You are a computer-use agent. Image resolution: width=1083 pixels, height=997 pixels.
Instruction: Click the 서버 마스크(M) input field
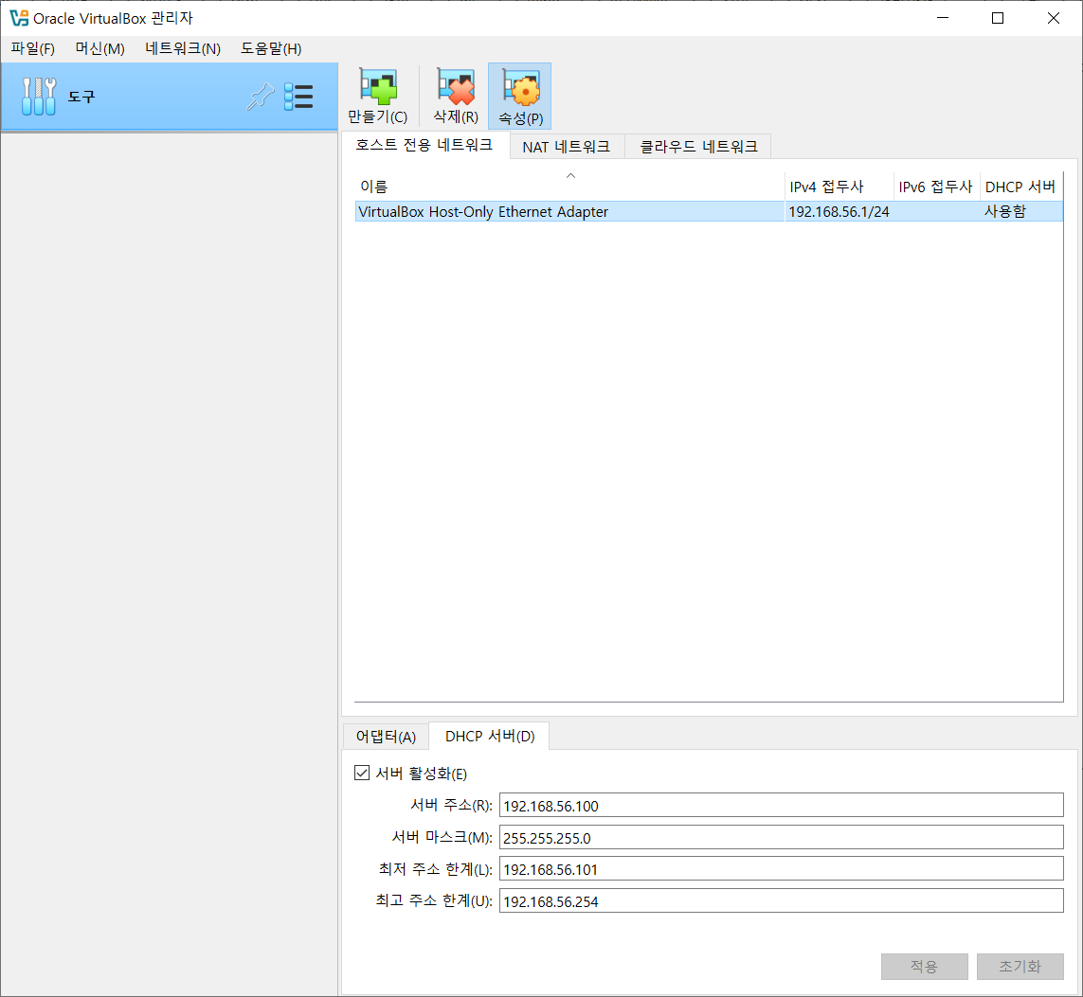[x=781, y=838]
